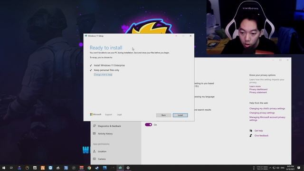Click the Windows 11 Setup title bar icon
The height and width of the screenshot is (171, 304).
click(86, 36)
